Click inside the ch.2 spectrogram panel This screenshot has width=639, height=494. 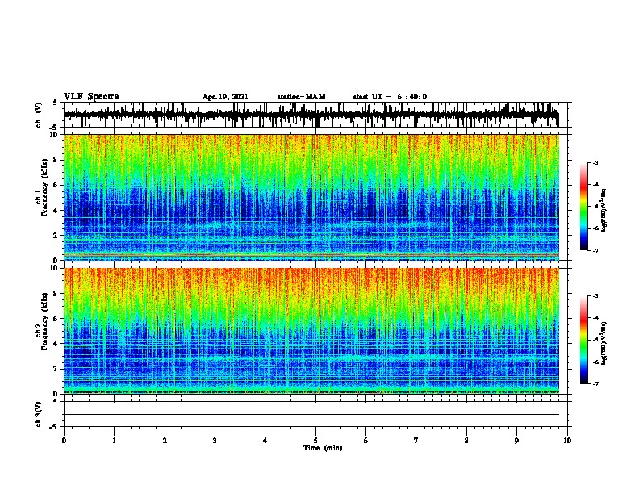point(311,331)
